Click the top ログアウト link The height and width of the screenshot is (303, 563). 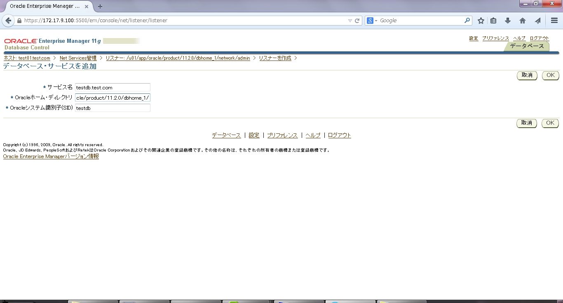coord(540,38)
